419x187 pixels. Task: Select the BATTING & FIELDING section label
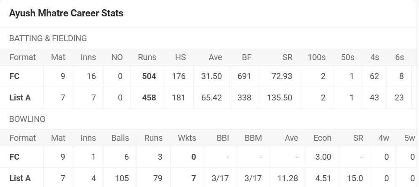pos(48,38)
